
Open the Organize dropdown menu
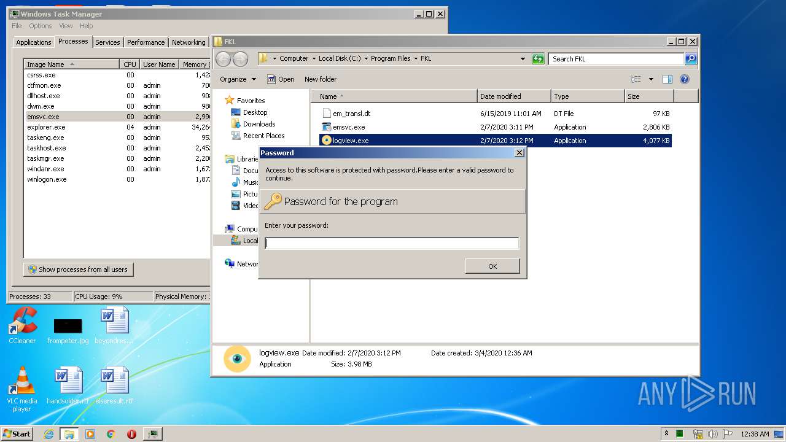(x=238, y=79)
